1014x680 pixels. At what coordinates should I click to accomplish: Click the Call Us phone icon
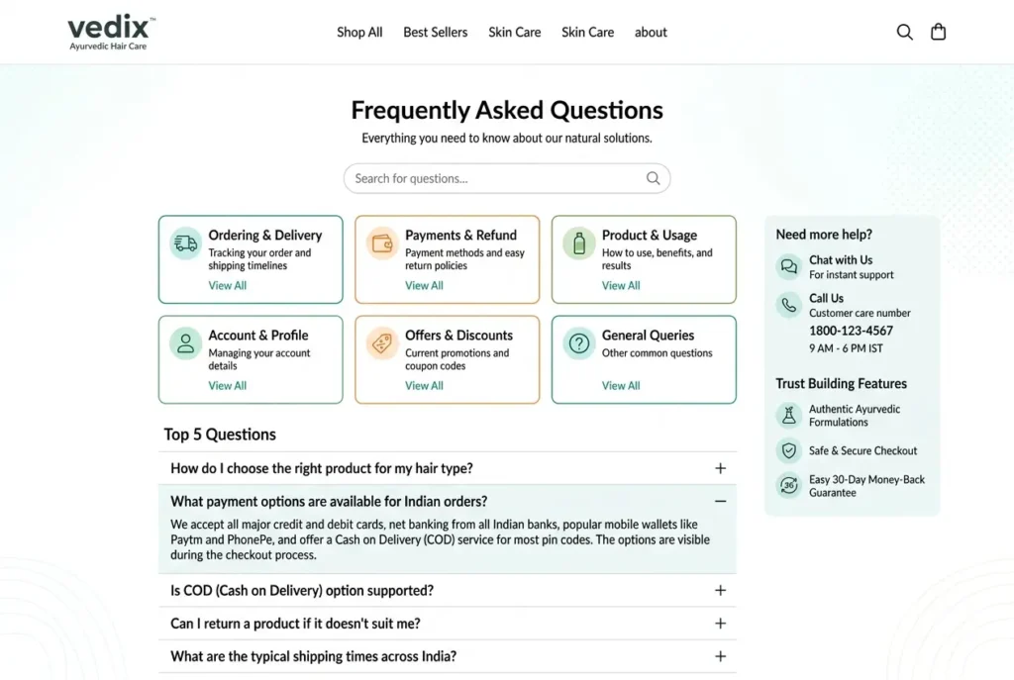coord(788,305)
